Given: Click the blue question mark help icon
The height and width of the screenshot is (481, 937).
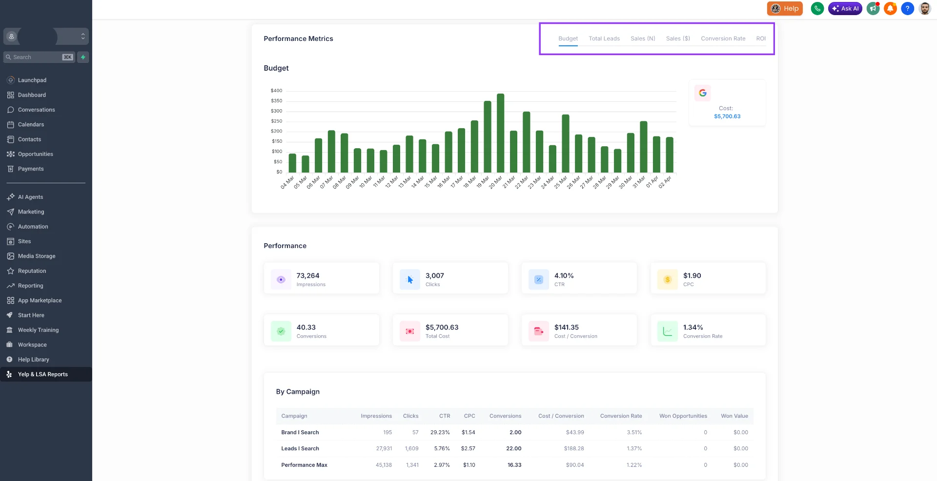Looking at the screenshot, I should click(908, 8).
